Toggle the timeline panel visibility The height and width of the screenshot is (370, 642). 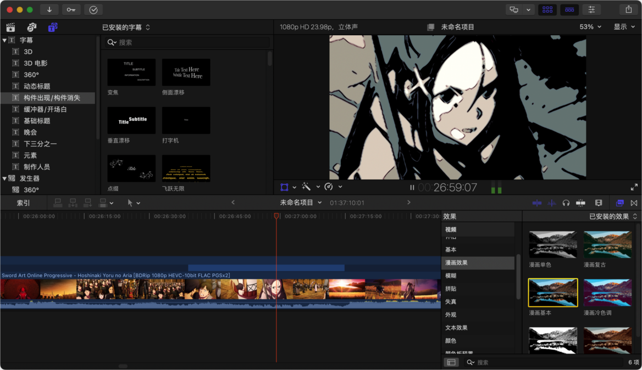tap(569, 10)
